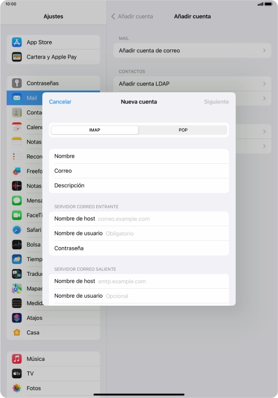Screen dimensions: 278x398
Task: Expand Añadir cuenta LDAP chevron
Action: coord(264,83)
